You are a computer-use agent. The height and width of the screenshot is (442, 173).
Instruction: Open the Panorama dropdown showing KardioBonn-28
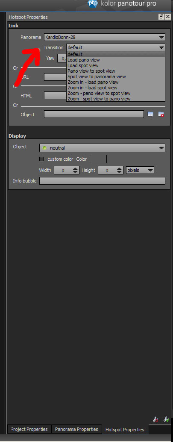(x=105, y=37)
